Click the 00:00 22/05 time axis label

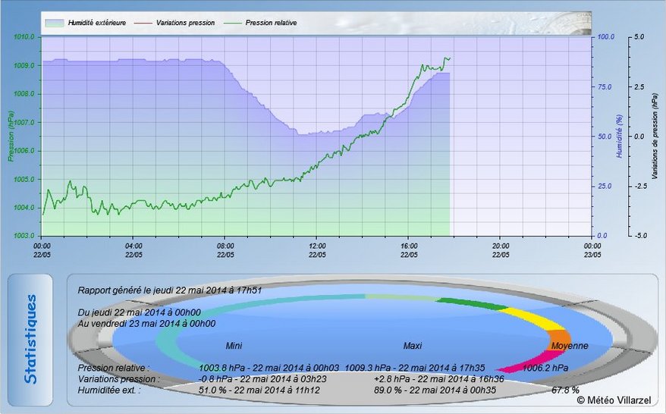(x=42, y=250)
